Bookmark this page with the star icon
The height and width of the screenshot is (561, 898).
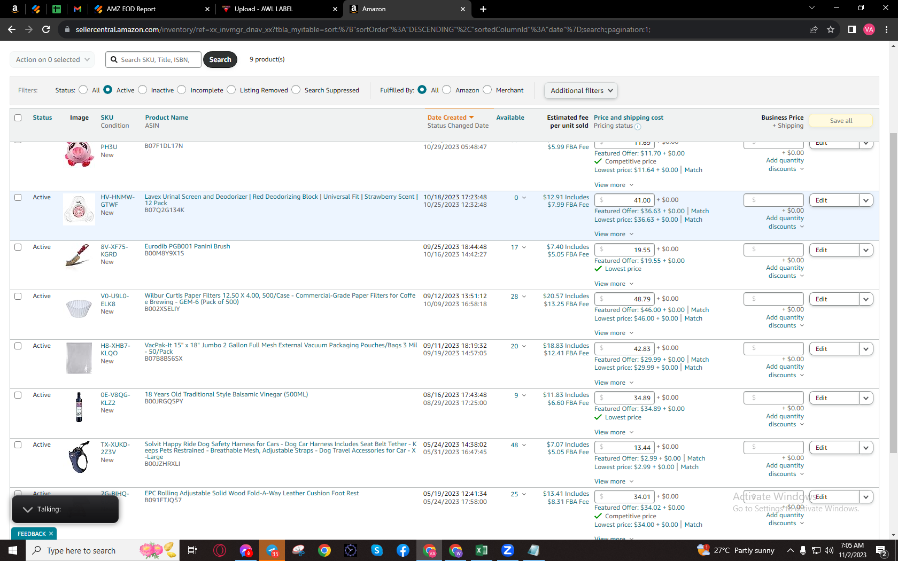[x=831, y=29]
